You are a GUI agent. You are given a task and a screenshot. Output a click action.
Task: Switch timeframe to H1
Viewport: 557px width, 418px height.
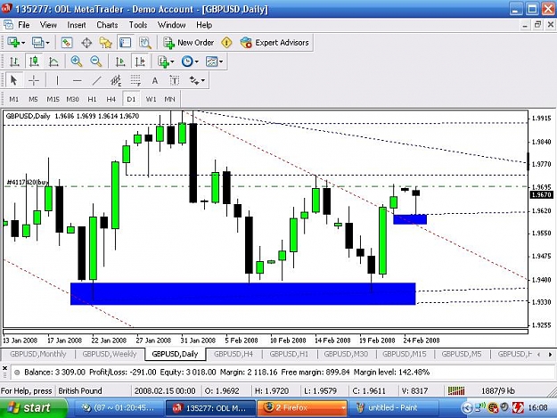coord(92,99)
